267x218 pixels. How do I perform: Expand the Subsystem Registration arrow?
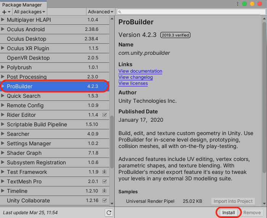(x=3, y=162)
